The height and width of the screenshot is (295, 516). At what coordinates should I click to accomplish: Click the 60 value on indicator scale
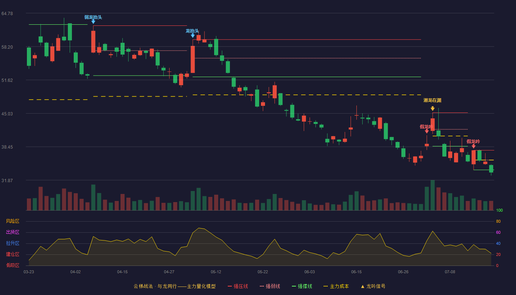tap(498, 232)
